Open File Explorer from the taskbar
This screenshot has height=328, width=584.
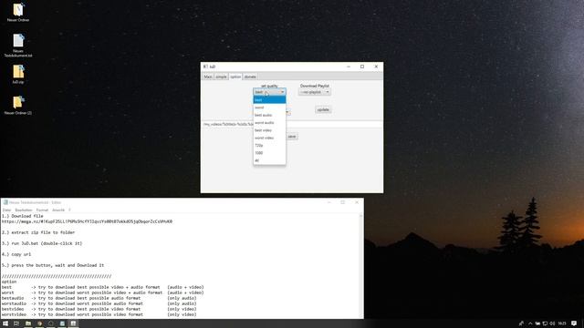28,323
